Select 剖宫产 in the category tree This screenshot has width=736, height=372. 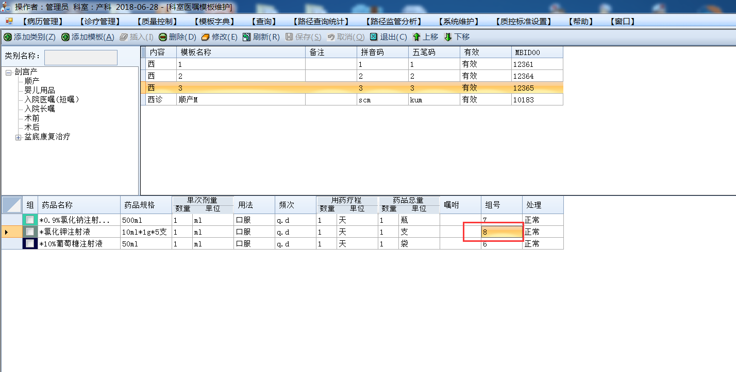point(26,72)
